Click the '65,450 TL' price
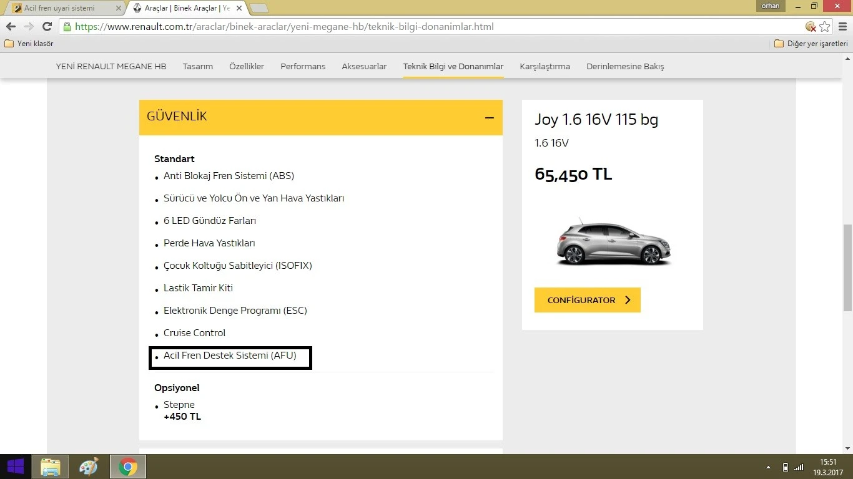The width and height of the screenshot is (853, 479). click(x=573, y=174)
